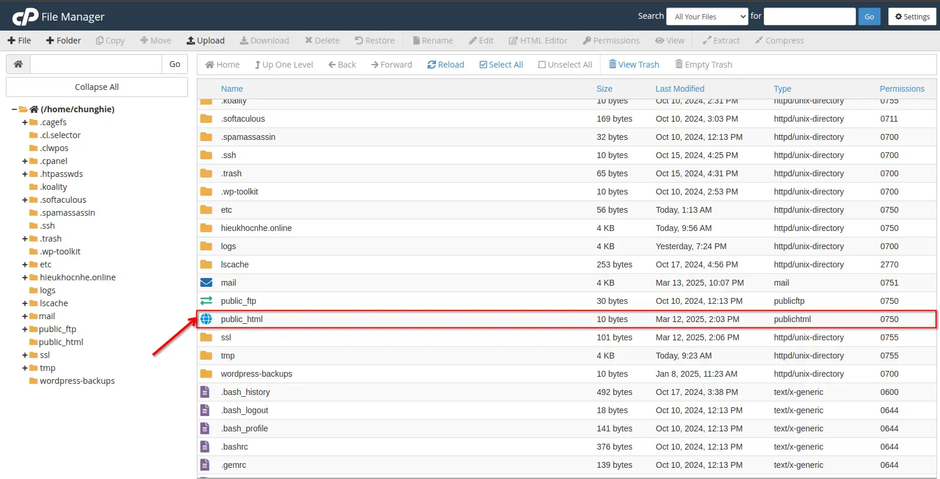
Task: Click the search Go button
Action: (869, 16)
